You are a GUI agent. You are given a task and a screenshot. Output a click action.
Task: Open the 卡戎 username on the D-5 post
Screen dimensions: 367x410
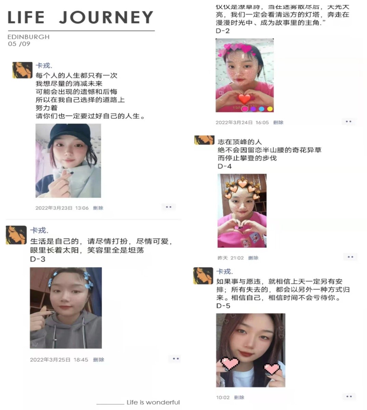pos(224,271)
